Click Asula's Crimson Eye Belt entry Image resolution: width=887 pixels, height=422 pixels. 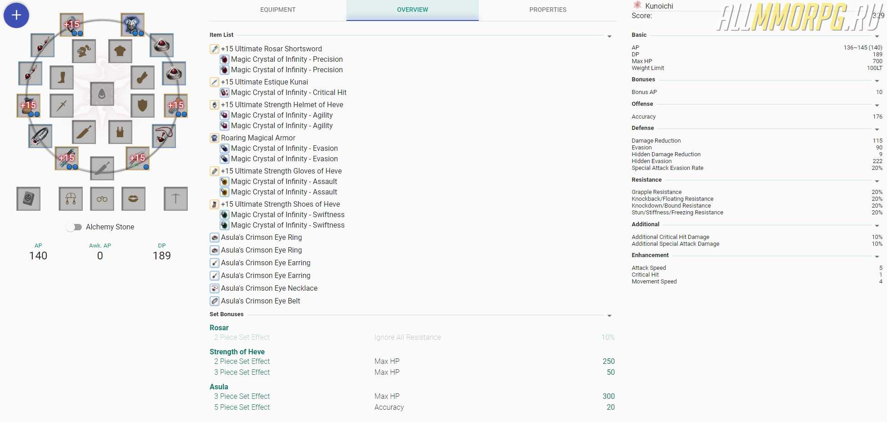coord(261,301)
